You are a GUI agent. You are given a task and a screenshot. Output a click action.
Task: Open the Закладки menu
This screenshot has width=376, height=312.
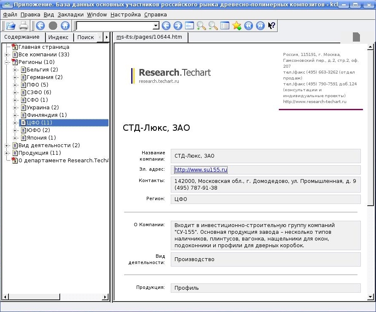[x=71, y=15]
